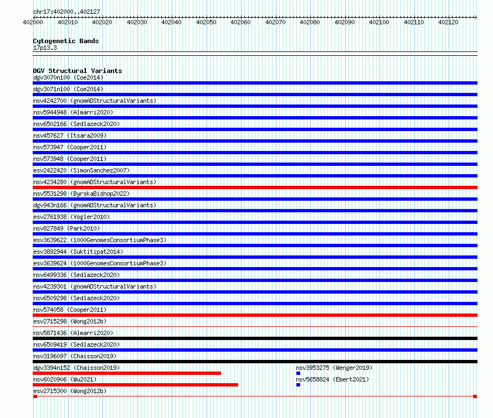The height and width of the screenshot is (418, 493).
Task: Click esv2715300 (Wong2012b) label
Action: [x=70, y=391]
